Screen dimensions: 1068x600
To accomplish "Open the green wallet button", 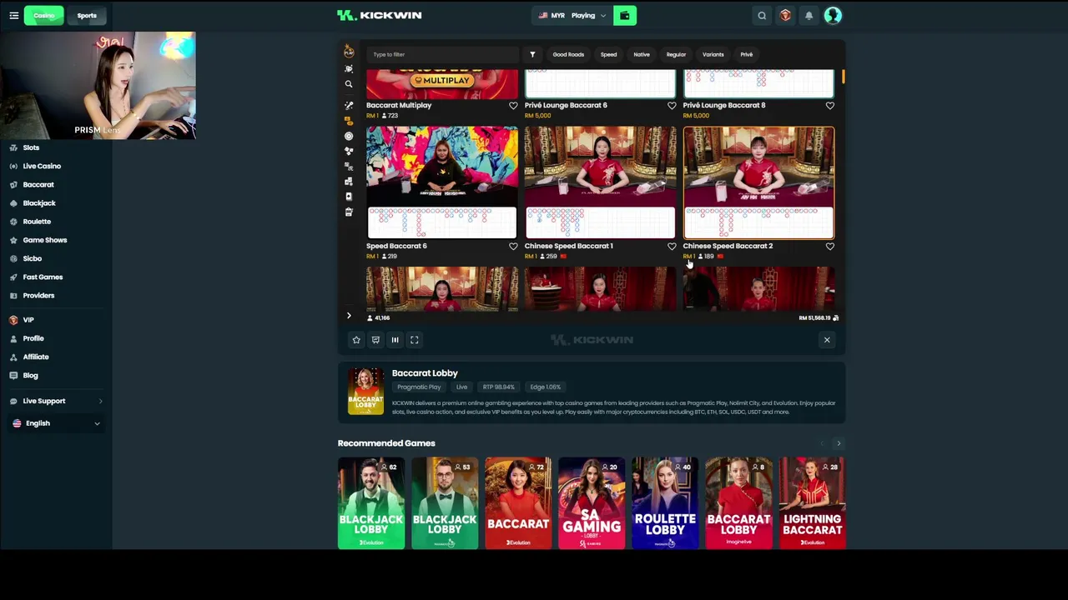I will [x=625, y=15].
